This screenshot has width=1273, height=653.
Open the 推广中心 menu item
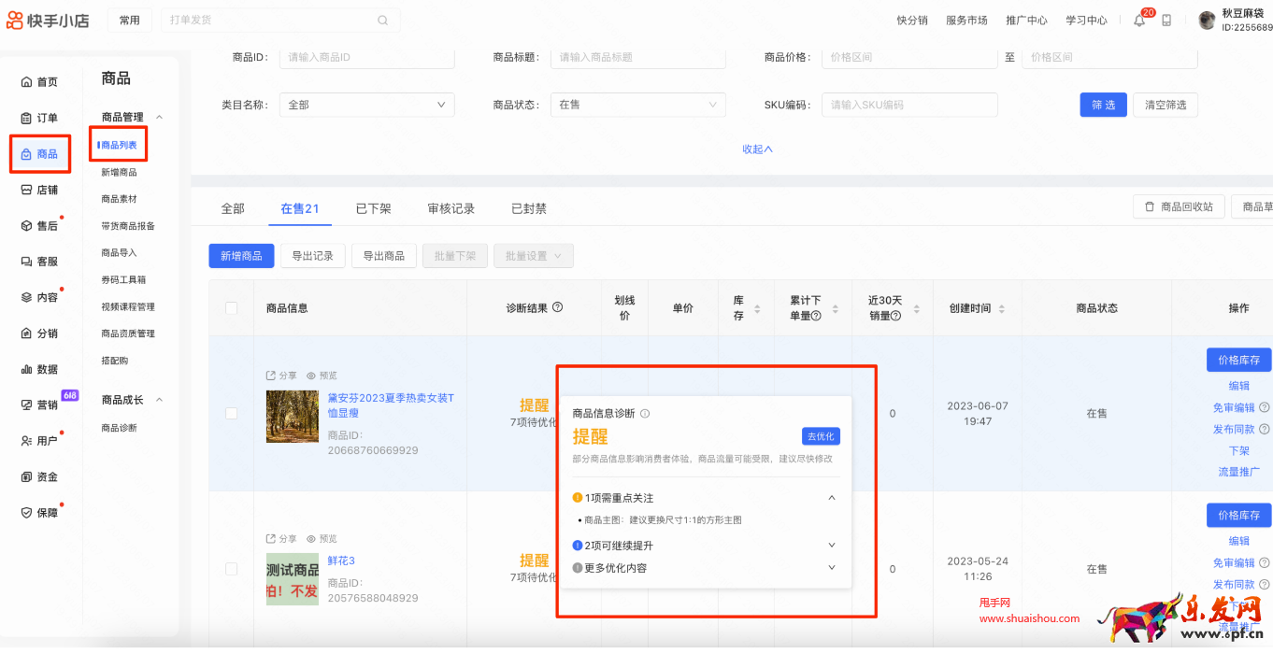(x=1025, y=19)
